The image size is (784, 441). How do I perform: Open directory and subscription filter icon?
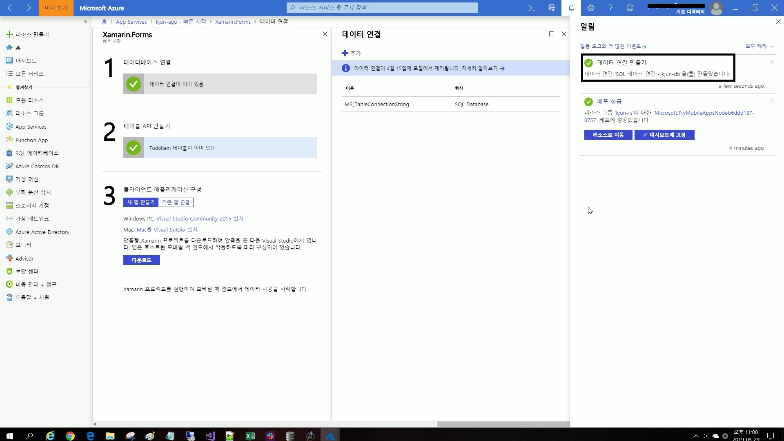click(552, 8)
